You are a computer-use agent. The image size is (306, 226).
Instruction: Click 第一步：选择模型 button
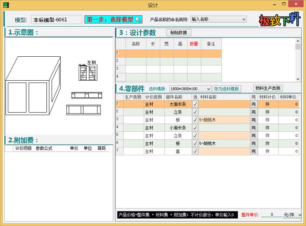(113, 20)
